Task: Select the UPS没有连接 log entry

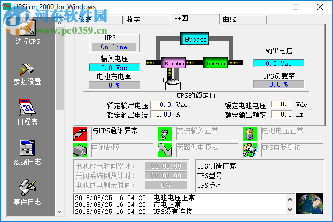Action: pyautogui.click(x=134, y=211)
